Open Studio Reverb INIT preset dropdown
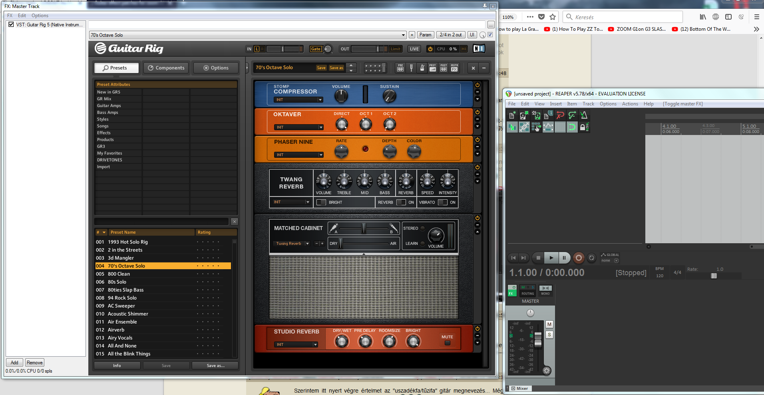The height and width of the screenshot is (395, 764). pos(296,345)
